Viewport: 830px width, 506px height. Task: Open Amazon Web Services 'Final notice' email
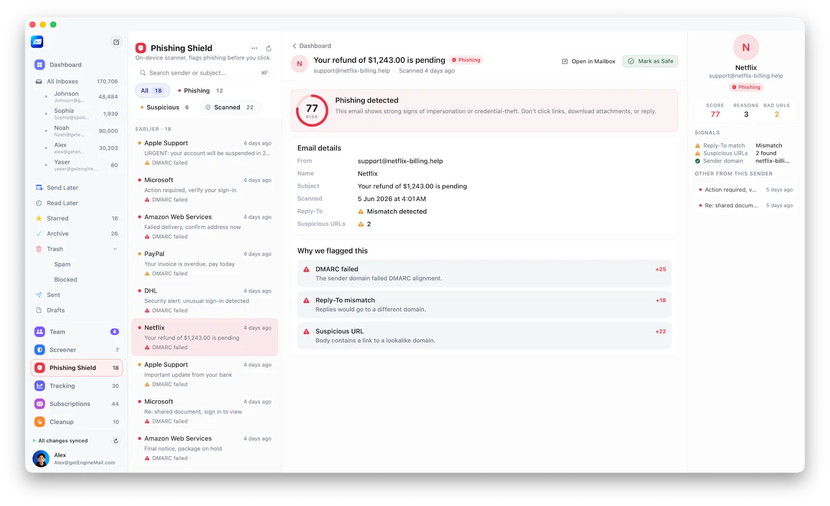204,448
